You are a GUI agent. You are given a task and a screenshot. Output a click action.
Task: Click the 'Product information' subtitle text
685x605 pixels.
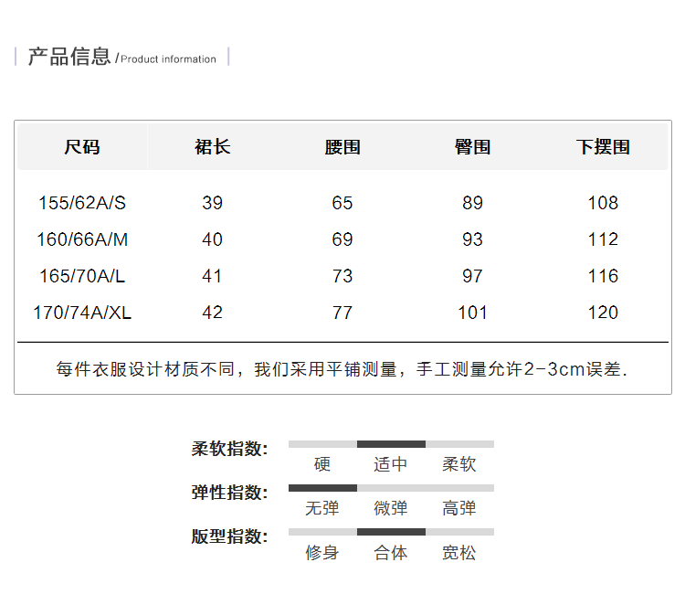point(169,59)
